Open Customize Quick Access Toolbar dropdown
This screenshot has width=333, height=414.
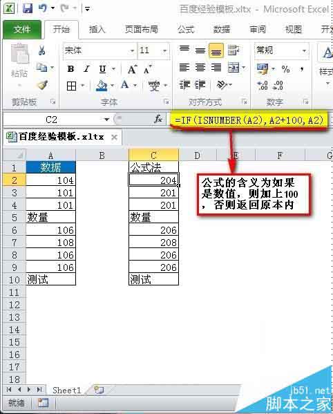[x=87, y=9]
